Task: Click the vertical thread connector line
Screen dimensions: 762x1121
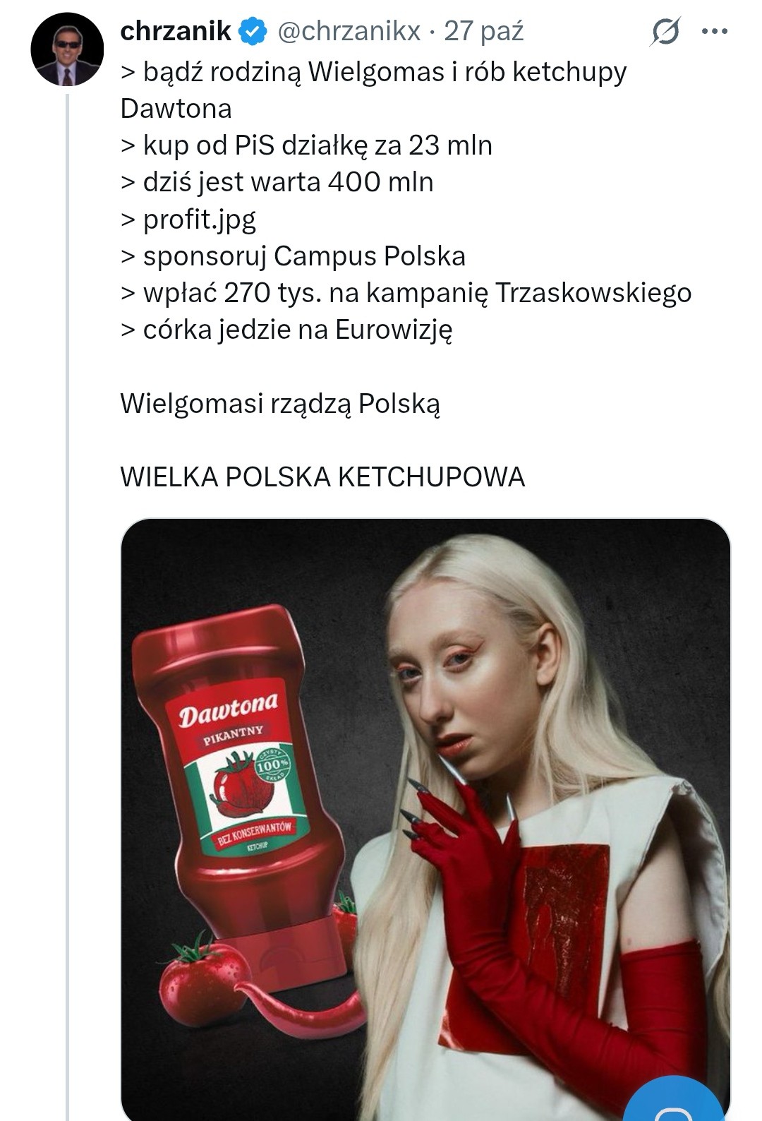Action: coord(68,607)
